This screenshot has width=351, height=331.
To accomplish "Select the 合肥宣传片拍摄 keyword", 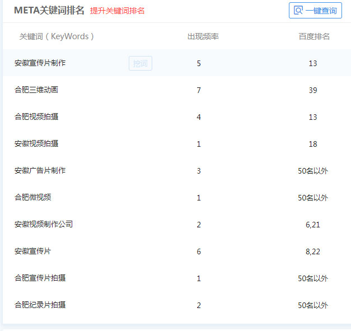I will point(40,278).
